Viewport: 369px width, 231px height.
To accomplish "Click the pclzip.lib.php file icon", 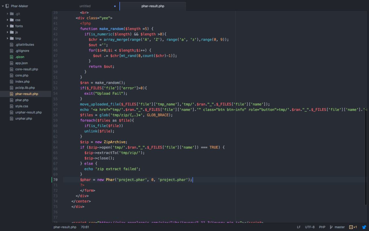I will pyautogui.click(x=12, y=88).
